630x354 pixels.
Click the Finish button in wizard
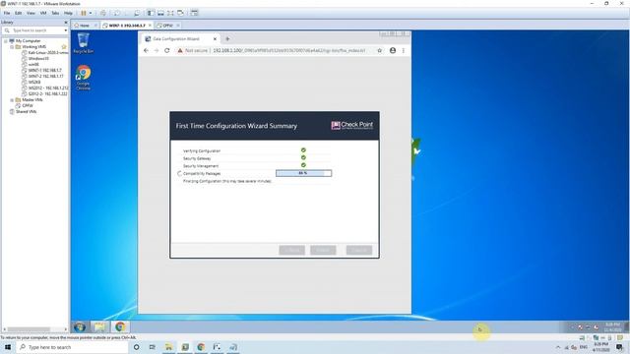click(323, 250)
